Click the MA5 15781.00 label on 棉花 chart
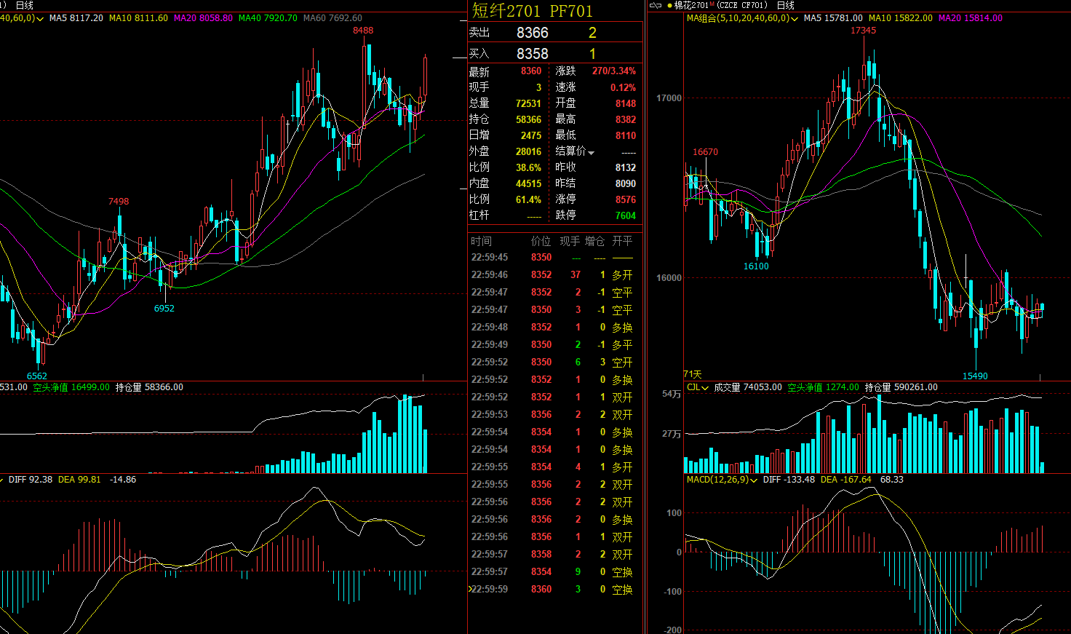 point(833,18)
